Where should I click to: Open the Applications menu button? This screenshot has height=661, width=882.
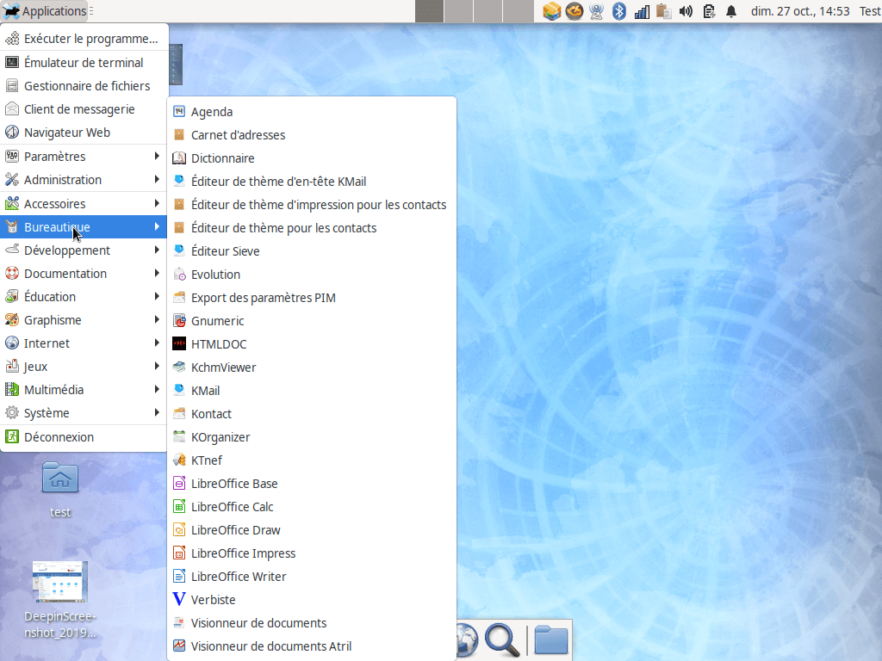45,10
